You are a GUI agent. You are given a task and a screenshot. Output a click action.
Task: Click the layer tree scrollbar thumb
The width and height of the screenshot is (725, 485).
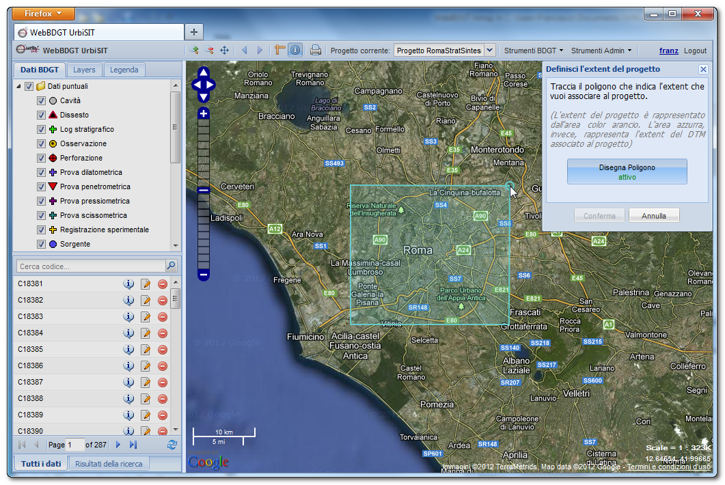pyautogui.click(x=175, y=128)
